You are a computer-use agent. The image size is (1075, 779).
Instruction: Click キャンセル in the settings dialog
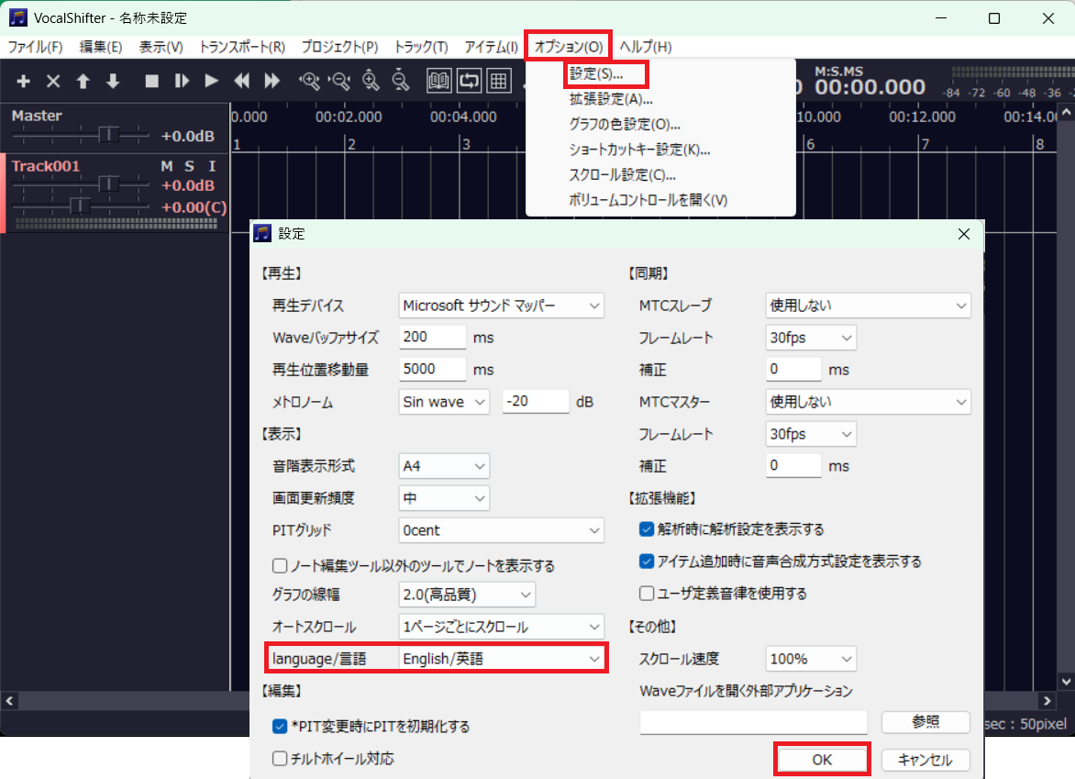click(925, 760)
